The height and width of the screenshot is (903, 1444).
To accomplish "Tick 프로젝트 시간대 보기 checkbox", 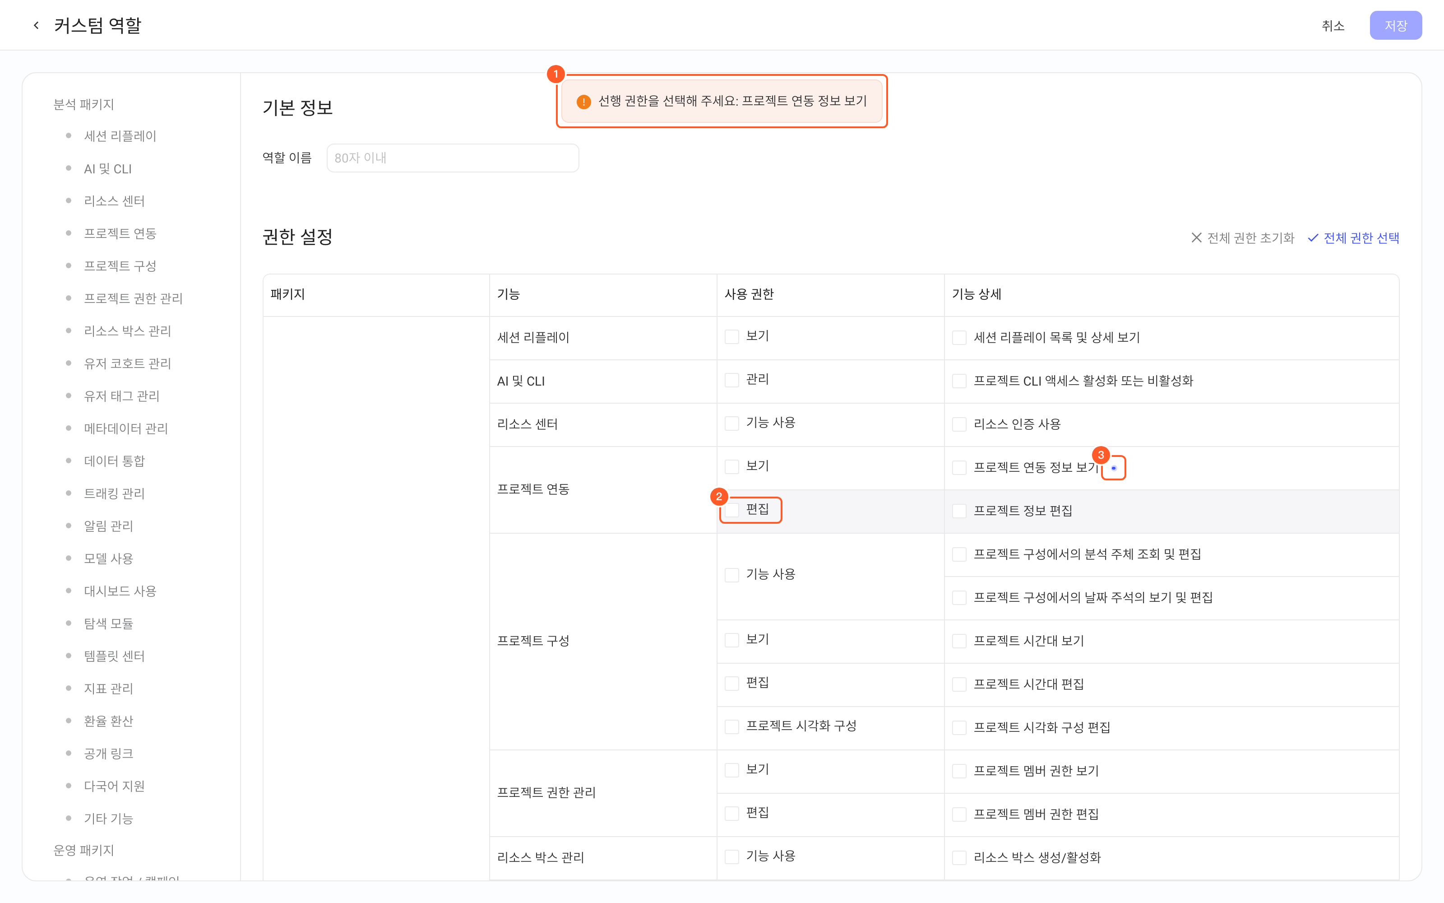I will pyautogui.click(x=959, y=641).
